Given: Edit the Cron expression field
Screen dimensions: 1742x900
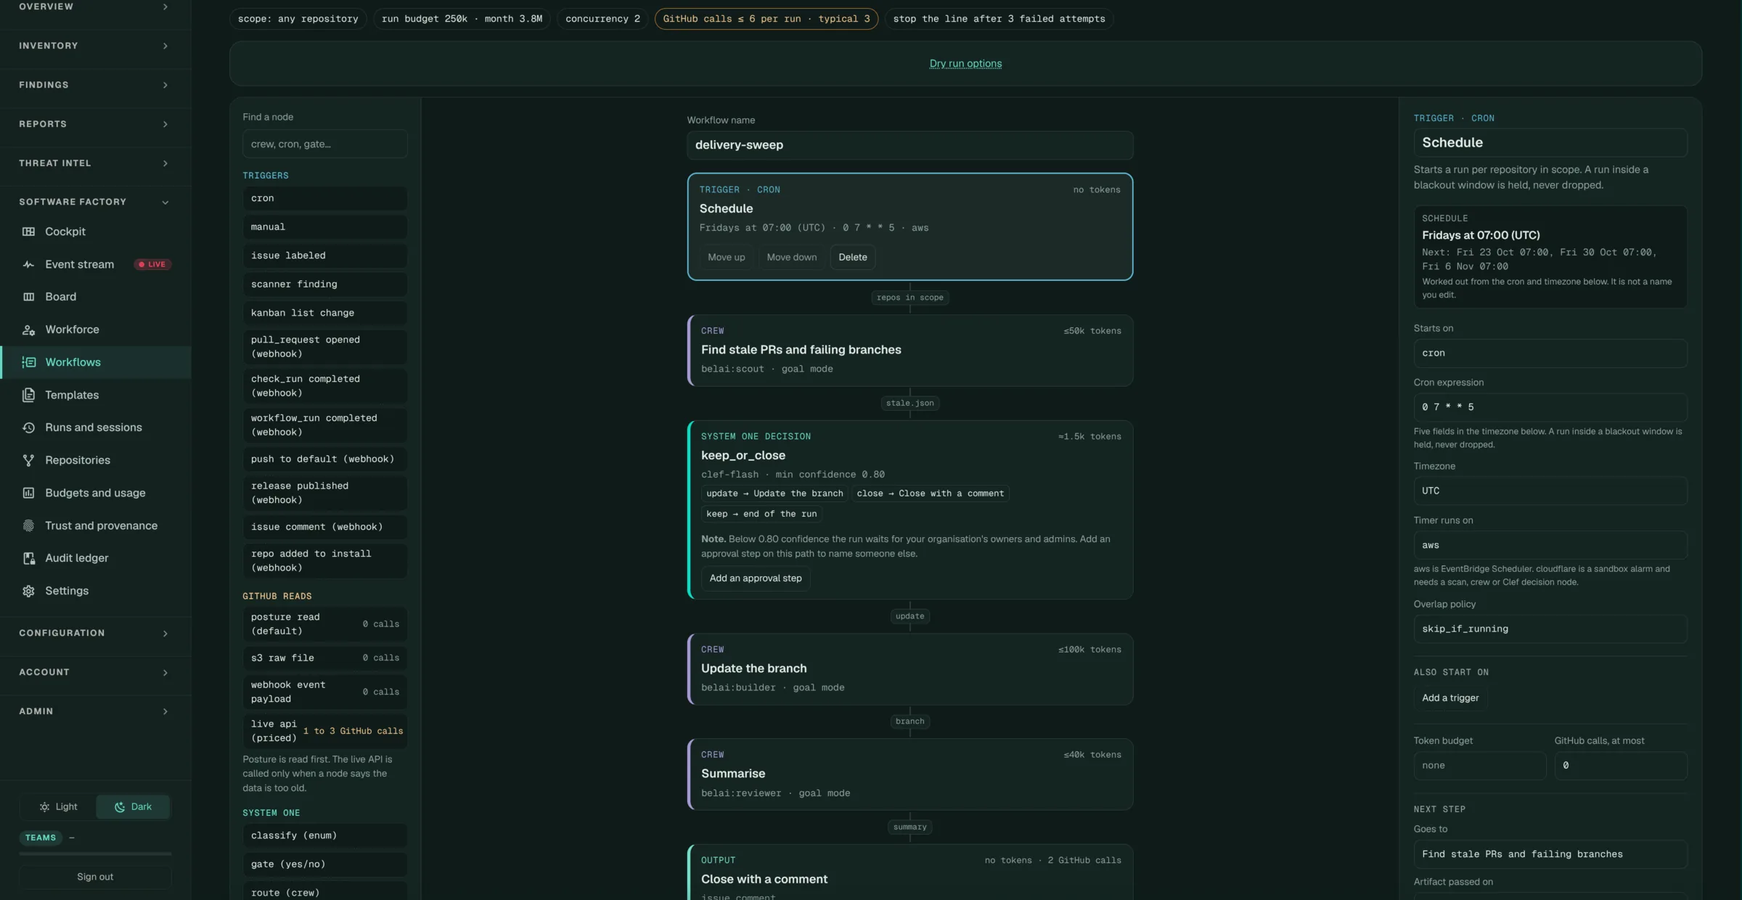Looking at the screenshot, I should pos(1550,407).
